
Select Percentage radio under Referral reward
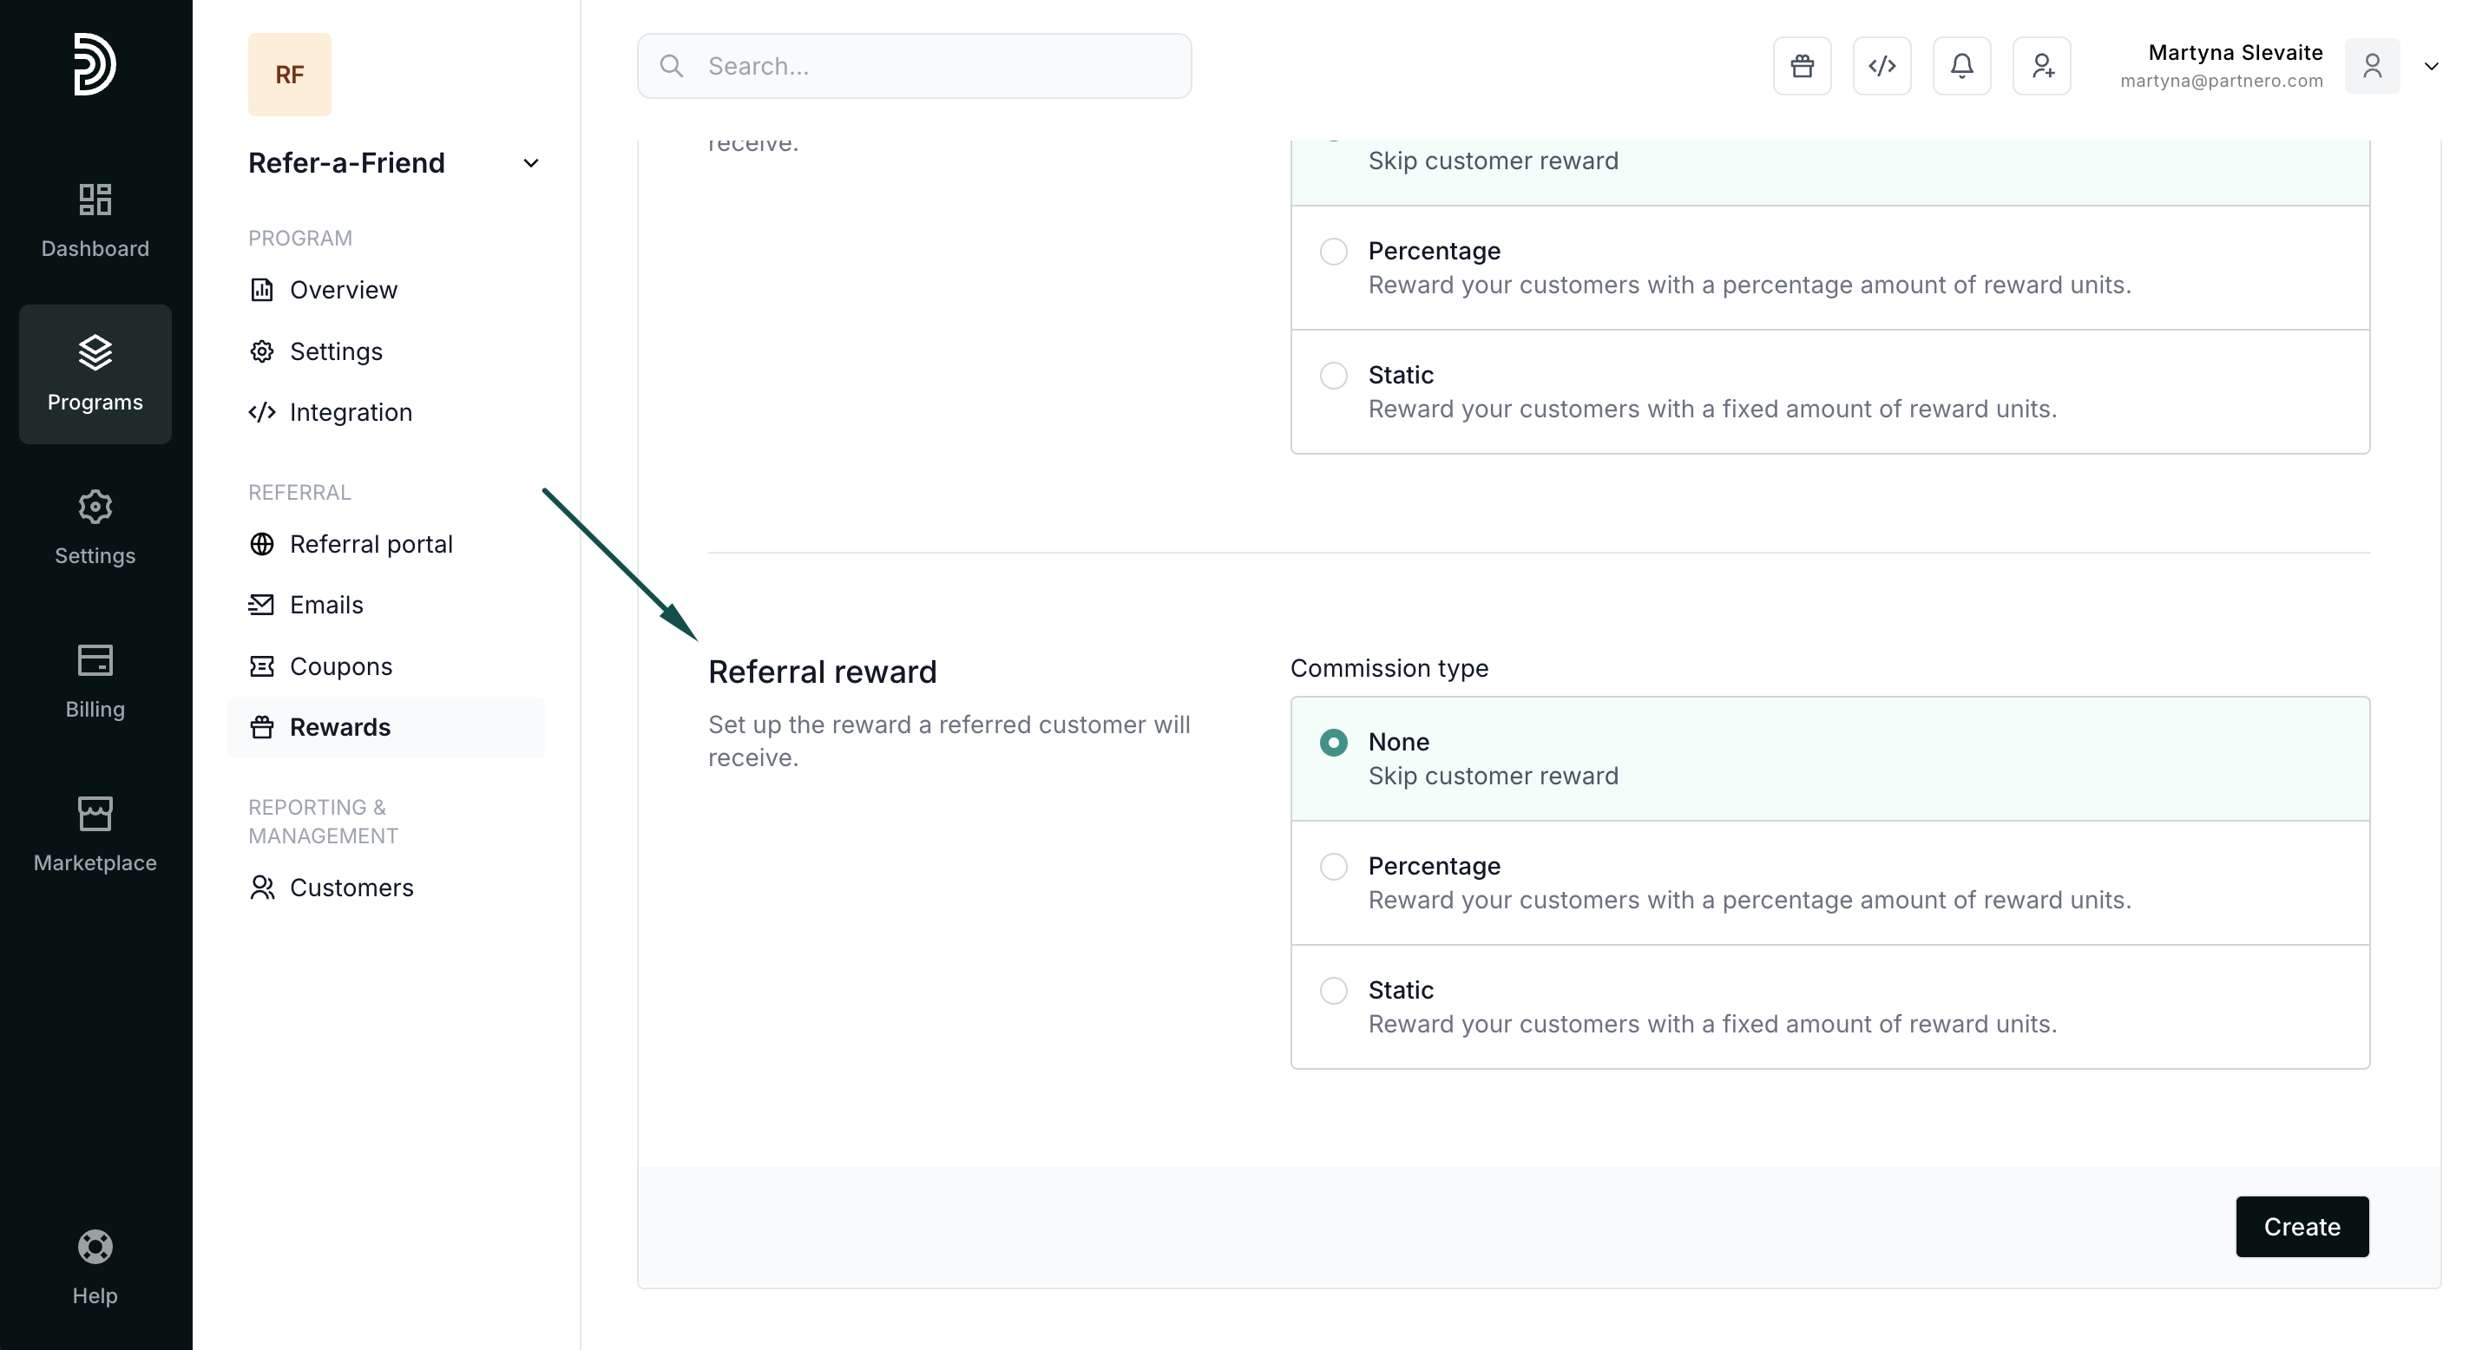click(x=1333, y=866)
